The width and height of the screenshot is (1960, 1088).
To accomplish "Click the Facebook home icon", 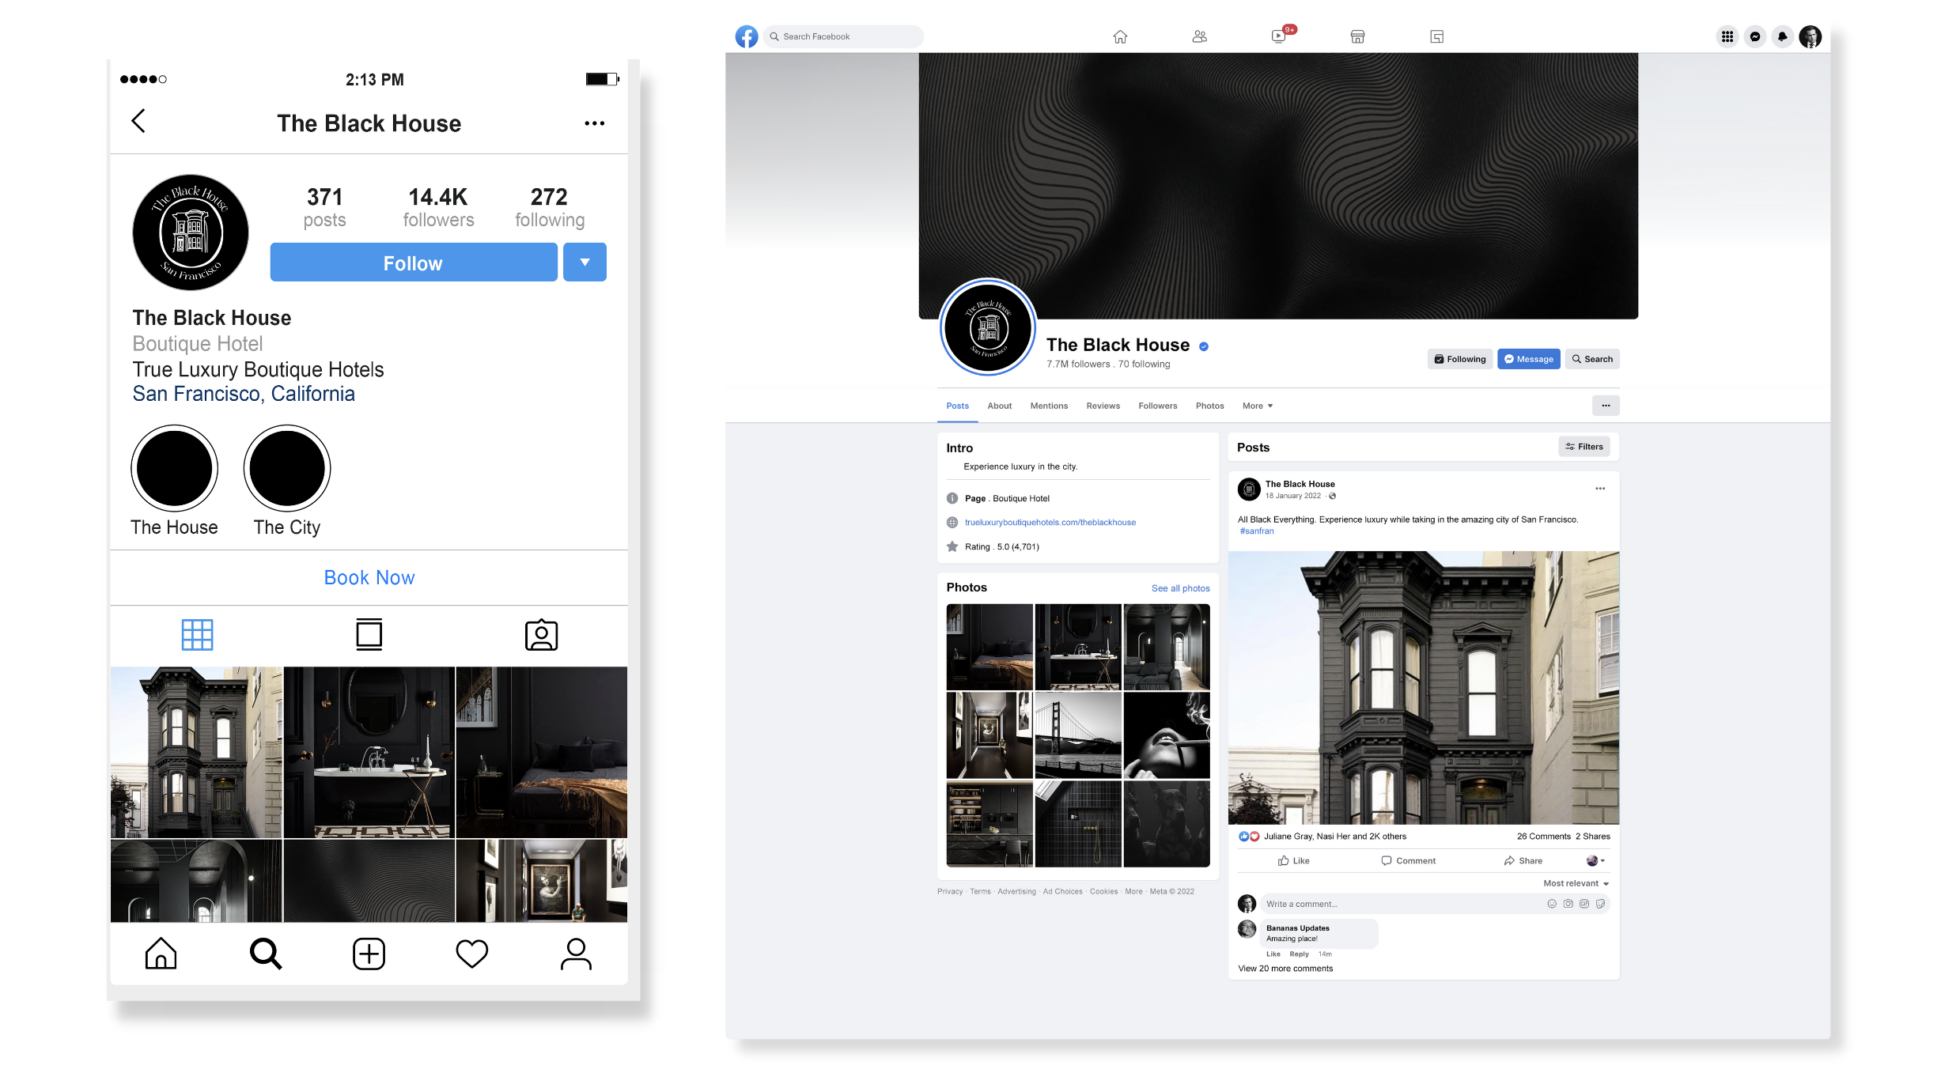I will [x=1120, y=36].
